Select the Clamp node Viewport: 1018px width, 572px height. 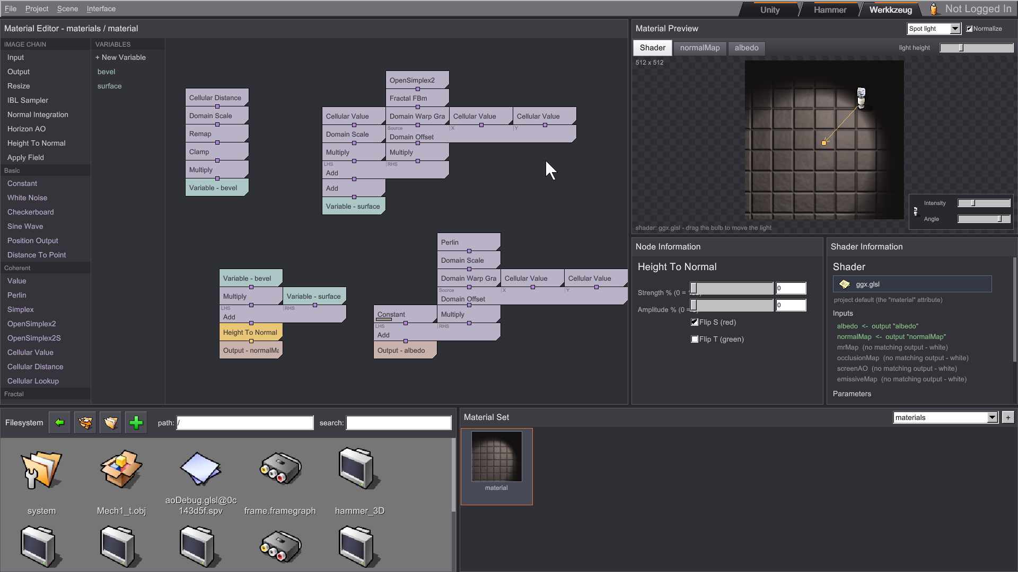pyautogui.click(x=216, y=151)
